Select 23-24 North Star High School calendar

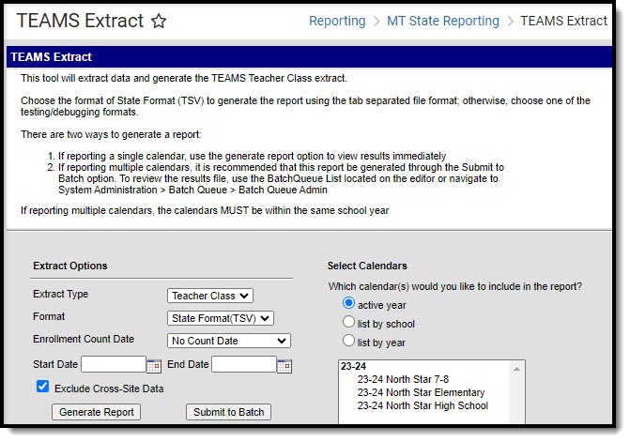[x=423, y=405]
